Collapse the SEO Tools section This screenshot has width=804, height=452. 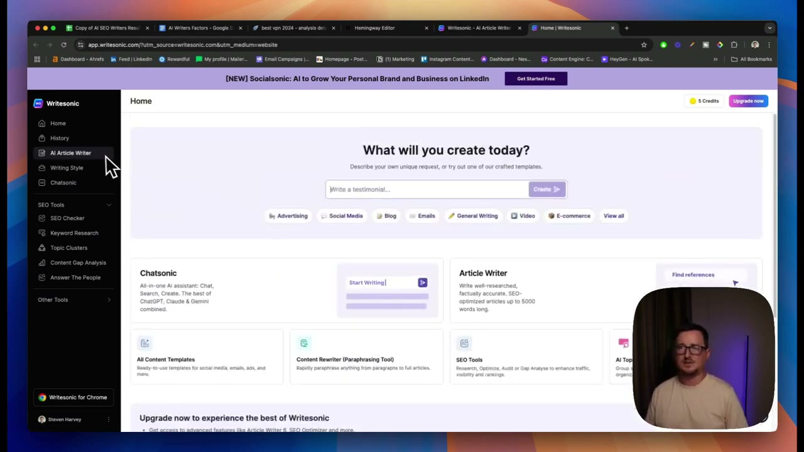pos(109,205)
